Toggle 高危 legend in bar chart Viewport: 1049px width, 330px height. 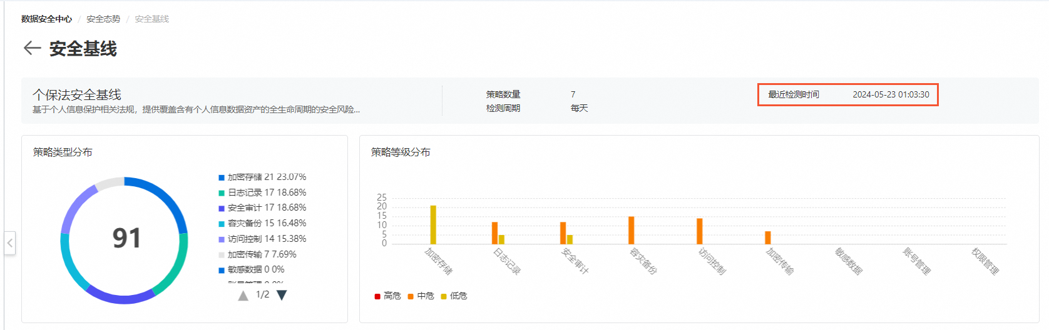point(388,296)
